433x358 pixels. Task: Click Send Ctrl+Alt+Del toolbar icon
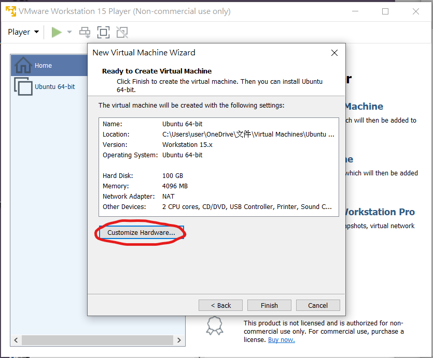pyautogui.click(x=85, y=32)
